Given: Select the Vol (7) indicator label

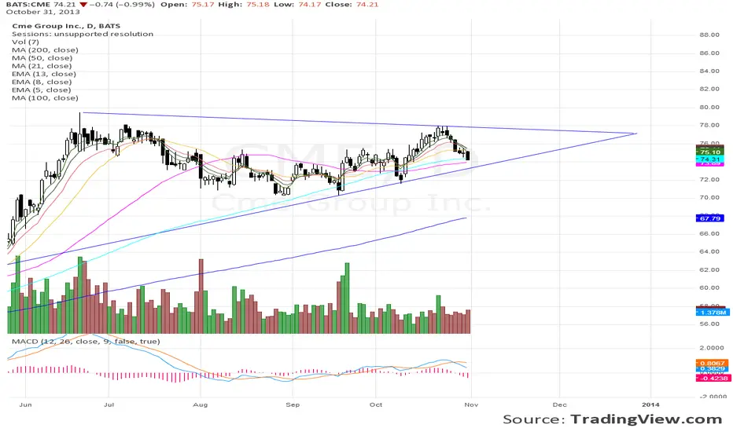Looking at the screenshot, I should (25, 42).
